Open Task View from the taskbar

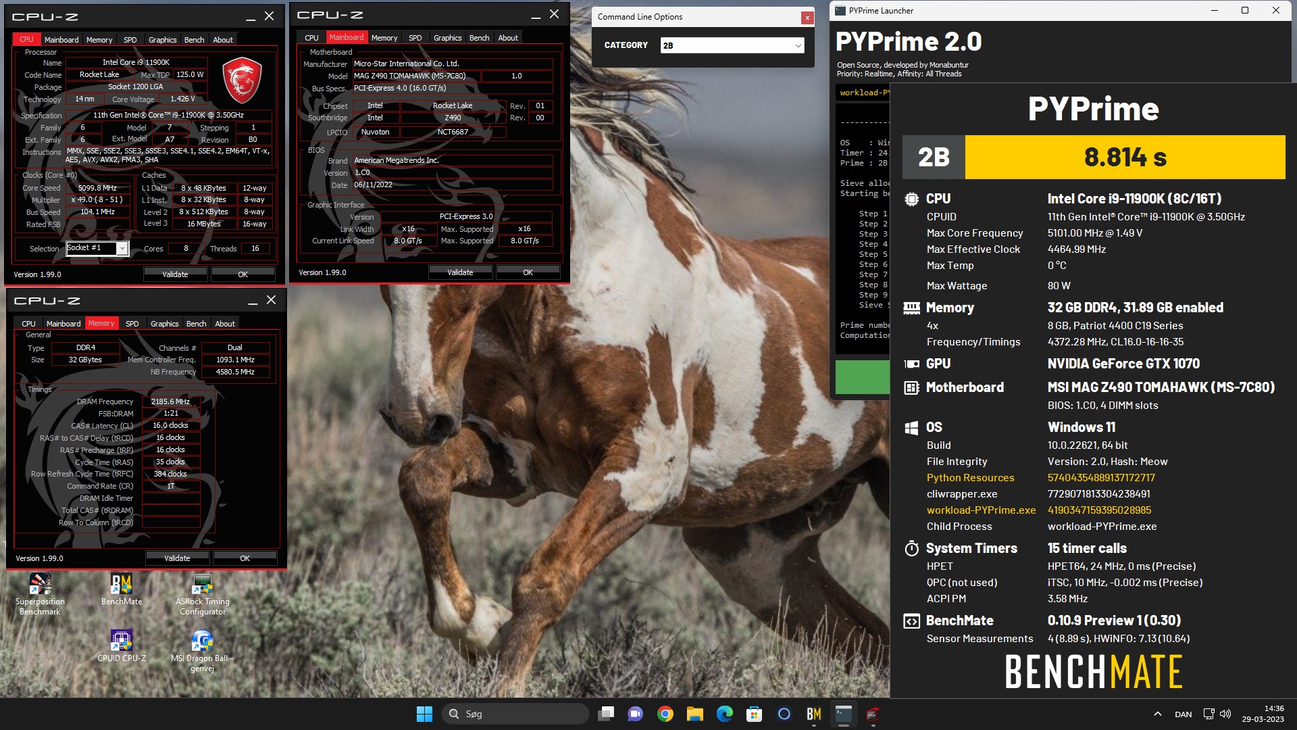click(x=606, y=714)
